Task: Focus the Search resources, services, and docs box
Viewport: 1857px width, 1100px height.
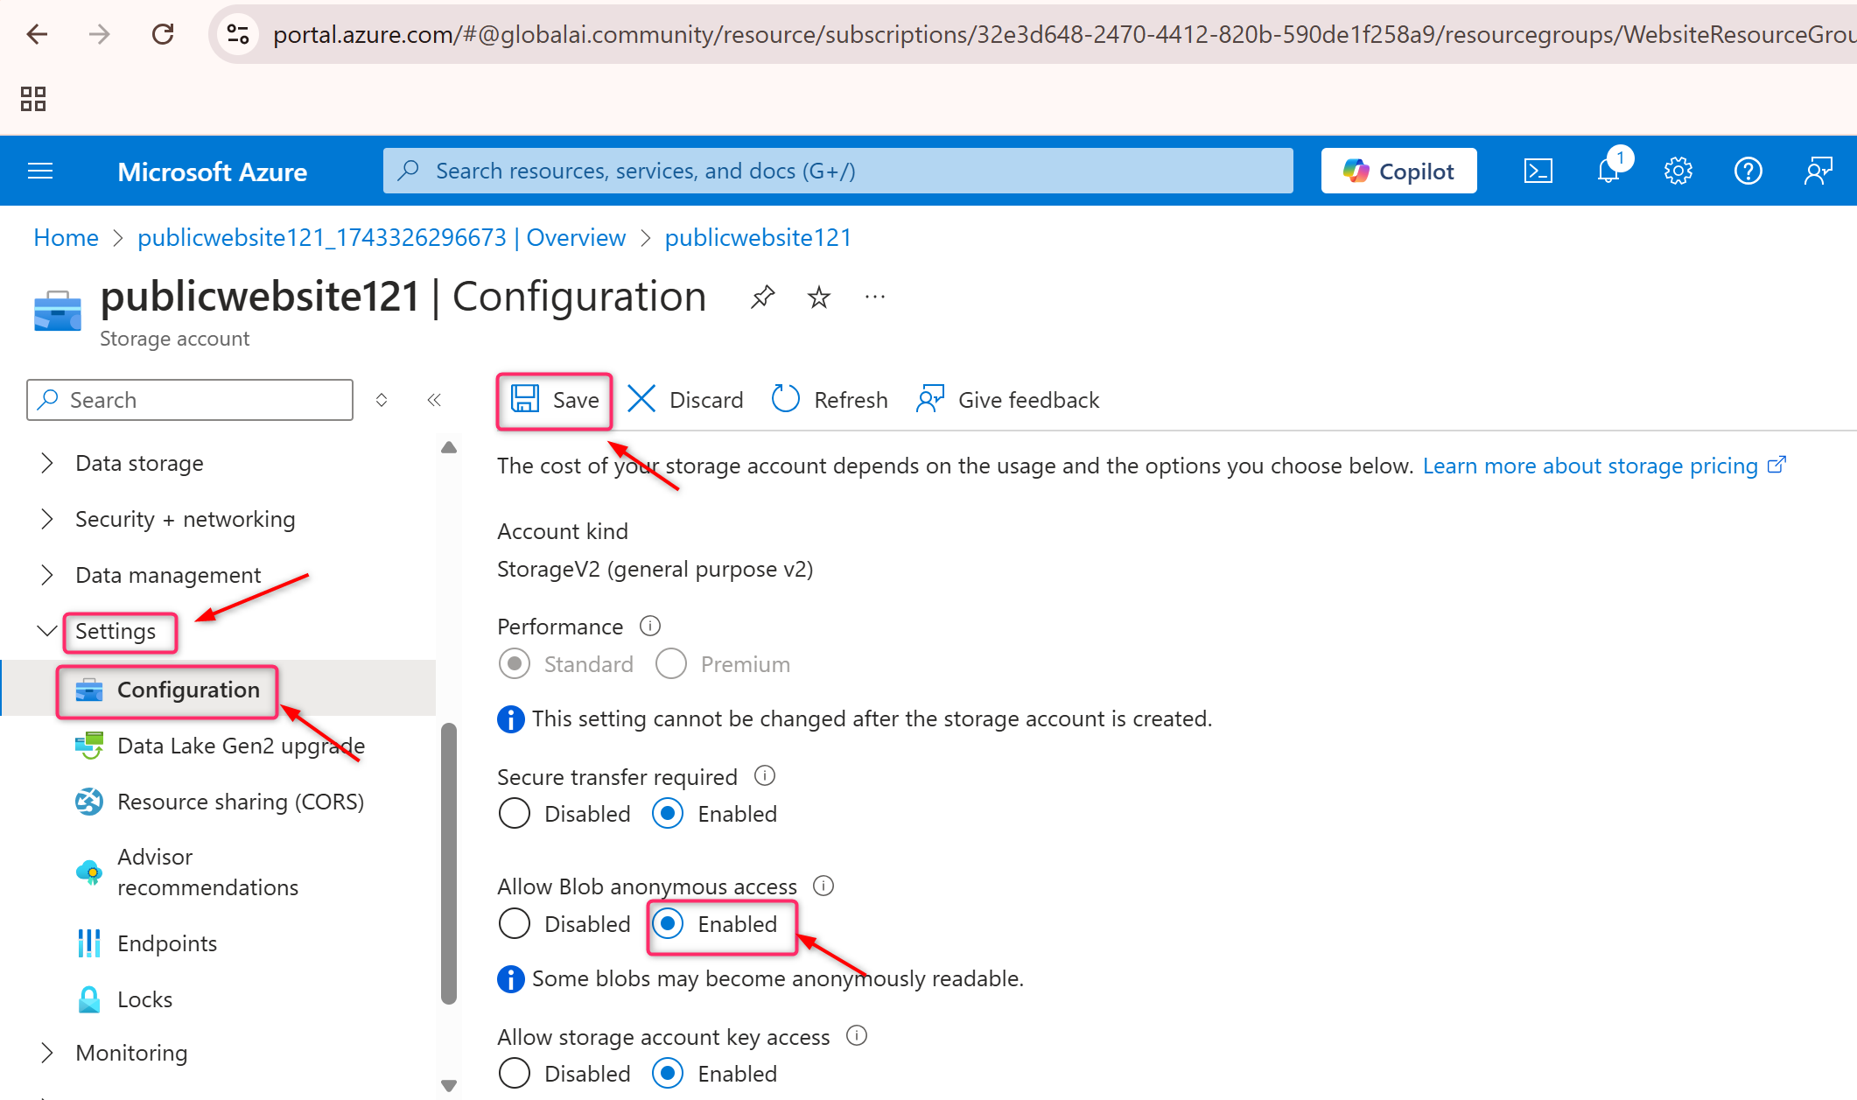Action: tap(837, 171)
